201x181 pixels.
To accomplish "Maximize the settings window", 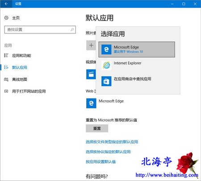I will pos(184,4).
